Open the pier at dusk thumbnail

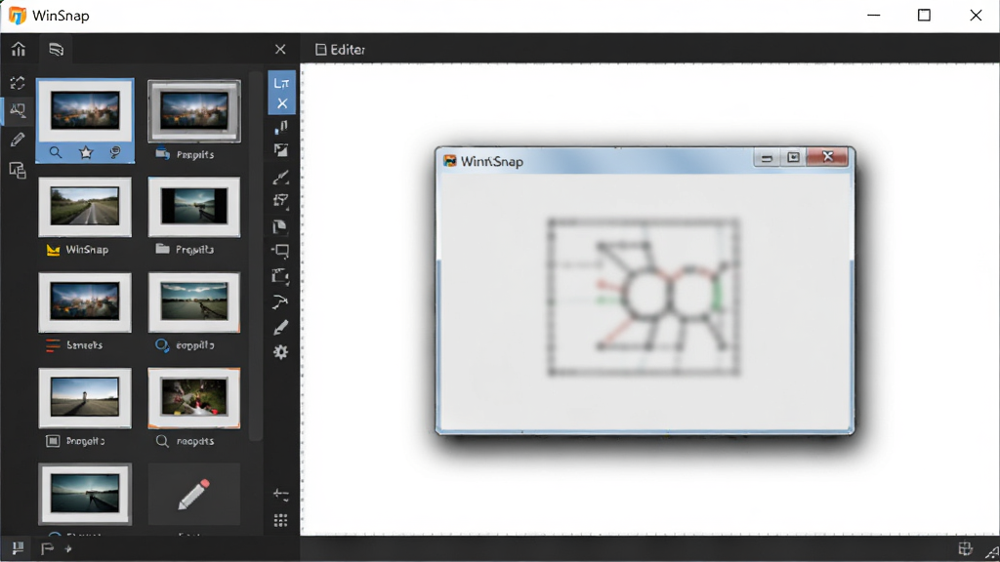click(x=85, y=494)
